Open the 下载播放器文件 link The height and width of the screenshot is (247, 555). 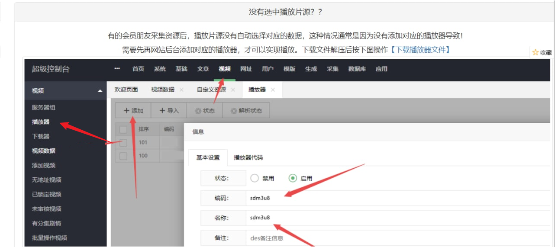point(420,50)
